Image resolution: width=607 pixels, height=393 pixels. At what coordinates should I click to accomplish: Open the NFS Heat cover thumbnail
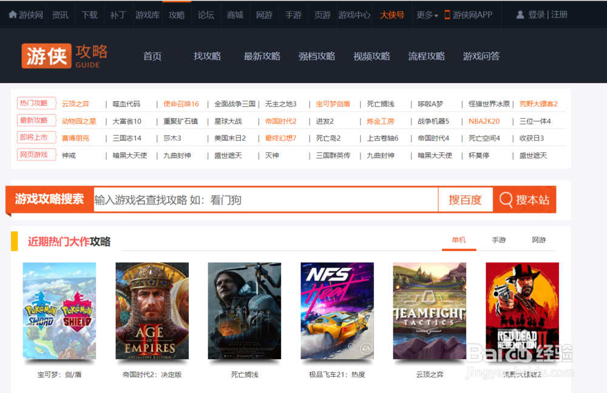click(x=337, y=311)
